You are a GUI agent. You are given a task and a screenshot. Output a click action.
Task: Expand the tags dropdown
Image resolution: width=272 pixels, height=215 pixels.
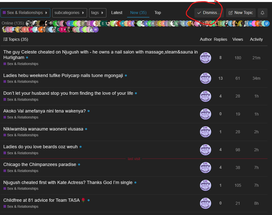98,13
